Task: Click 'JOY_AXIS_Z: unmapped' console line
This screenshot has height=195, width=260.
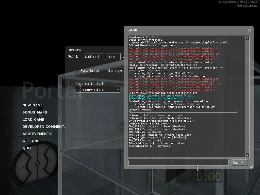Action: coord(144,132)
